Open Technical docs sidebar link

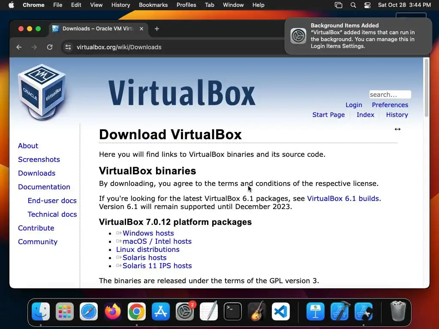(52, 214)
